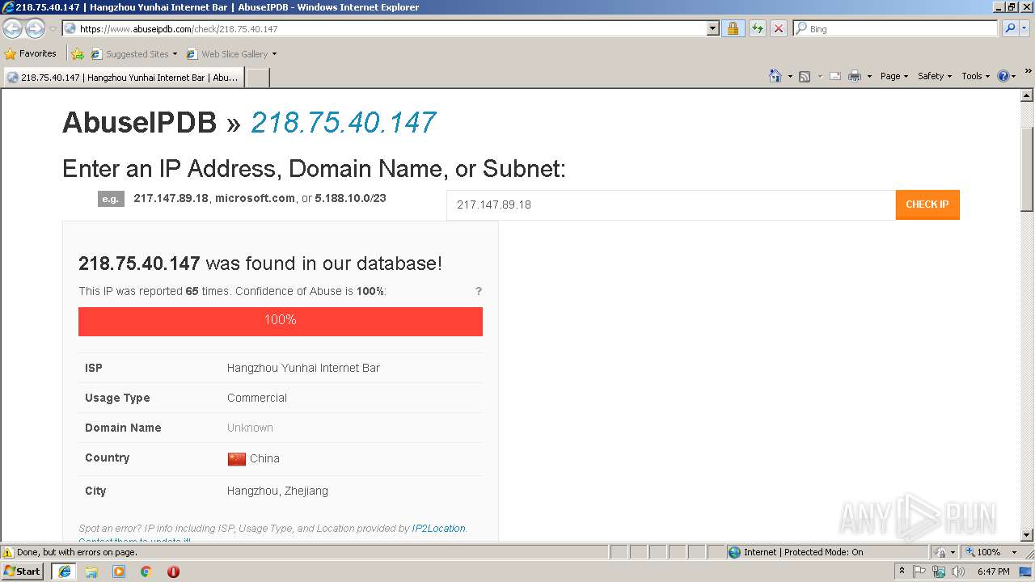The width and height of the screenshot is (1035, 582).
Task: Open Media Player taskbar icon
Action: (x=119, y=571)
